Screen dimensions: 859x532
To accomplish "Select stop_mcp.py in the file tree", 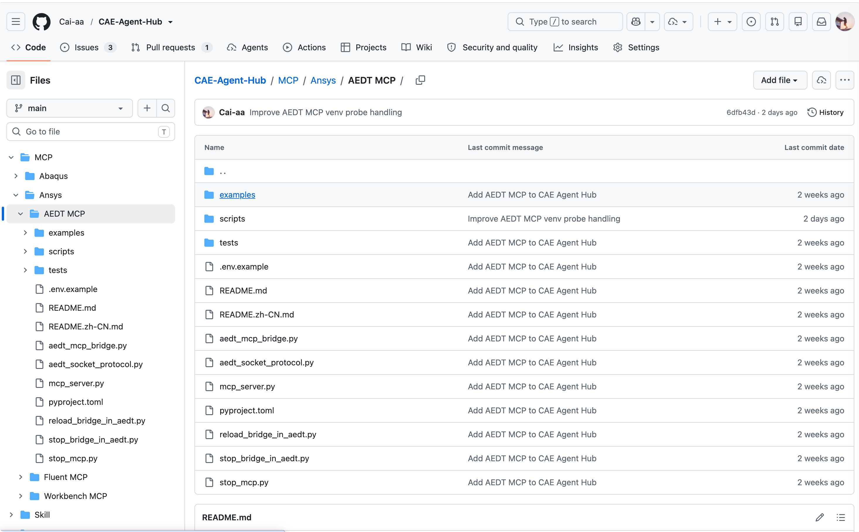I will 73,458.
